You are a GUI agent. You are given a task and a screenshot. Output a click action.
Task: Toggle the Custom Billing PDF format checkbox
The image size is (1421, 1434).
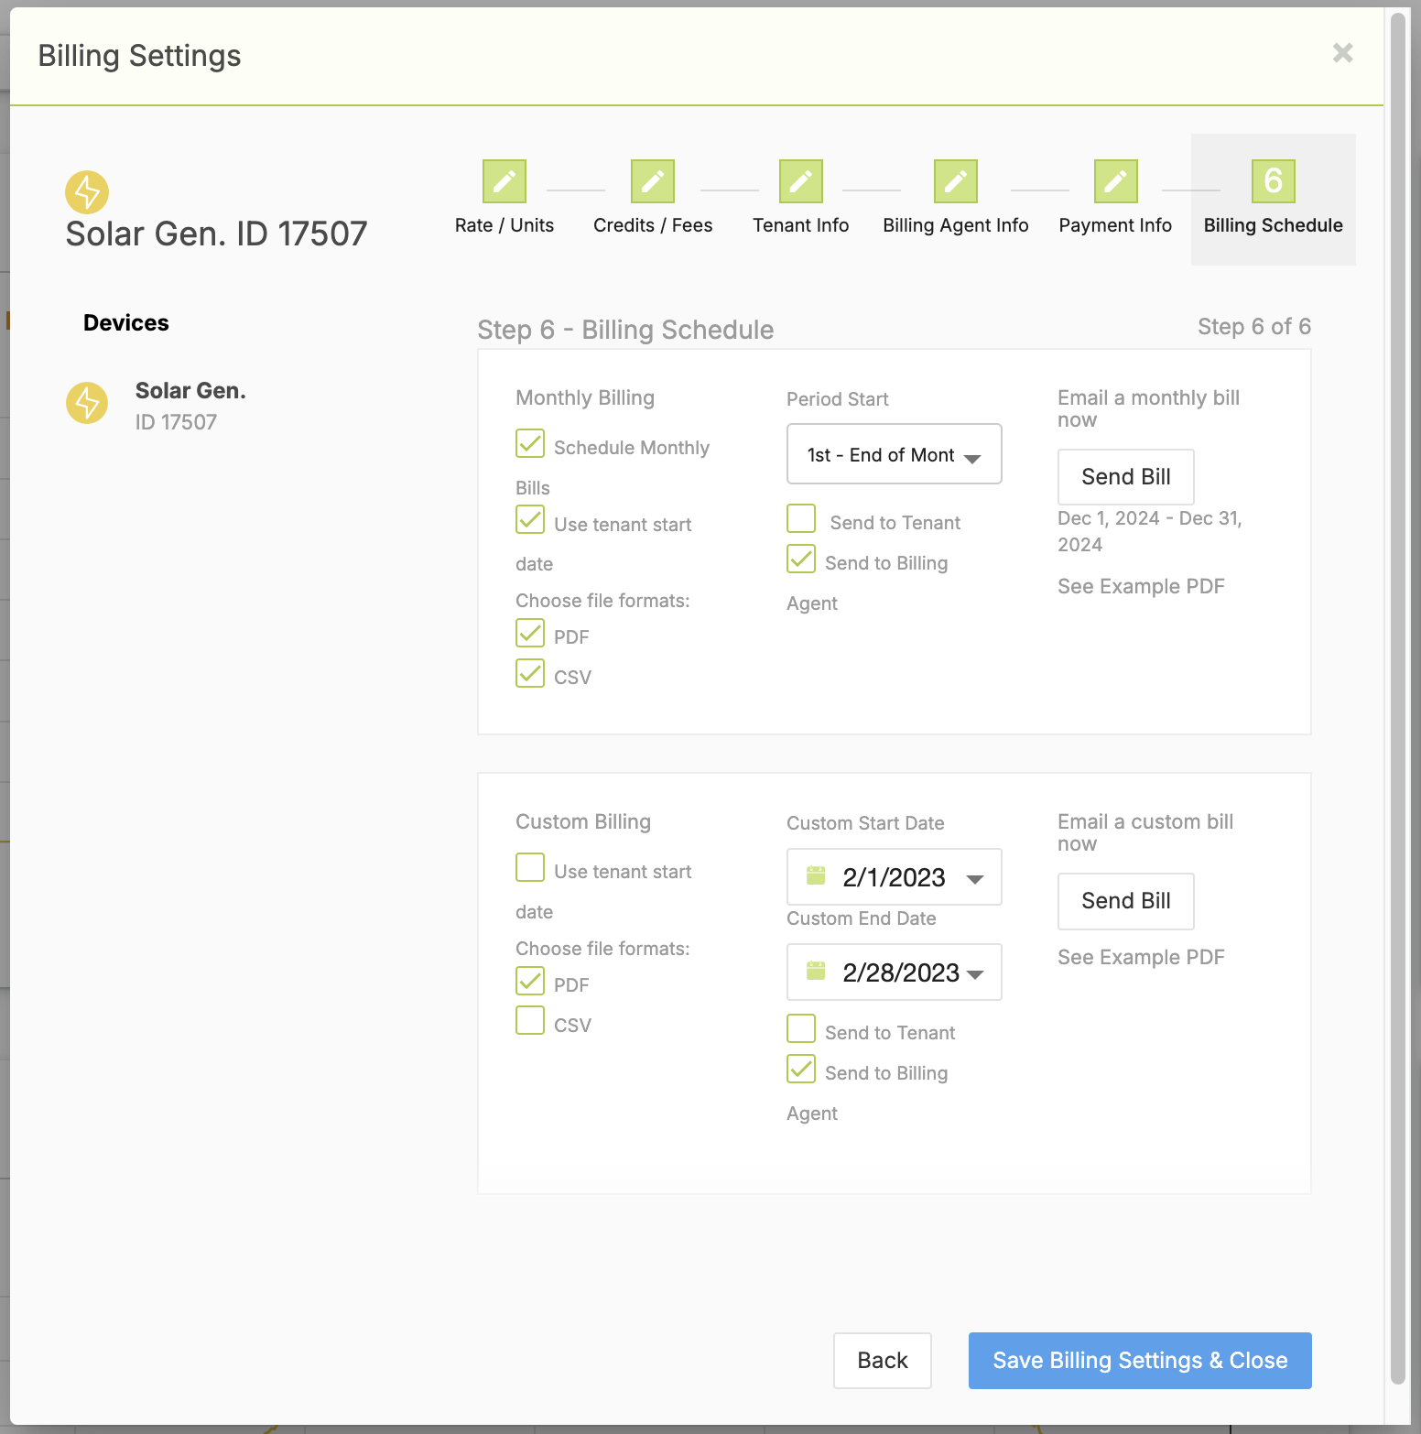tap(530, 981)
